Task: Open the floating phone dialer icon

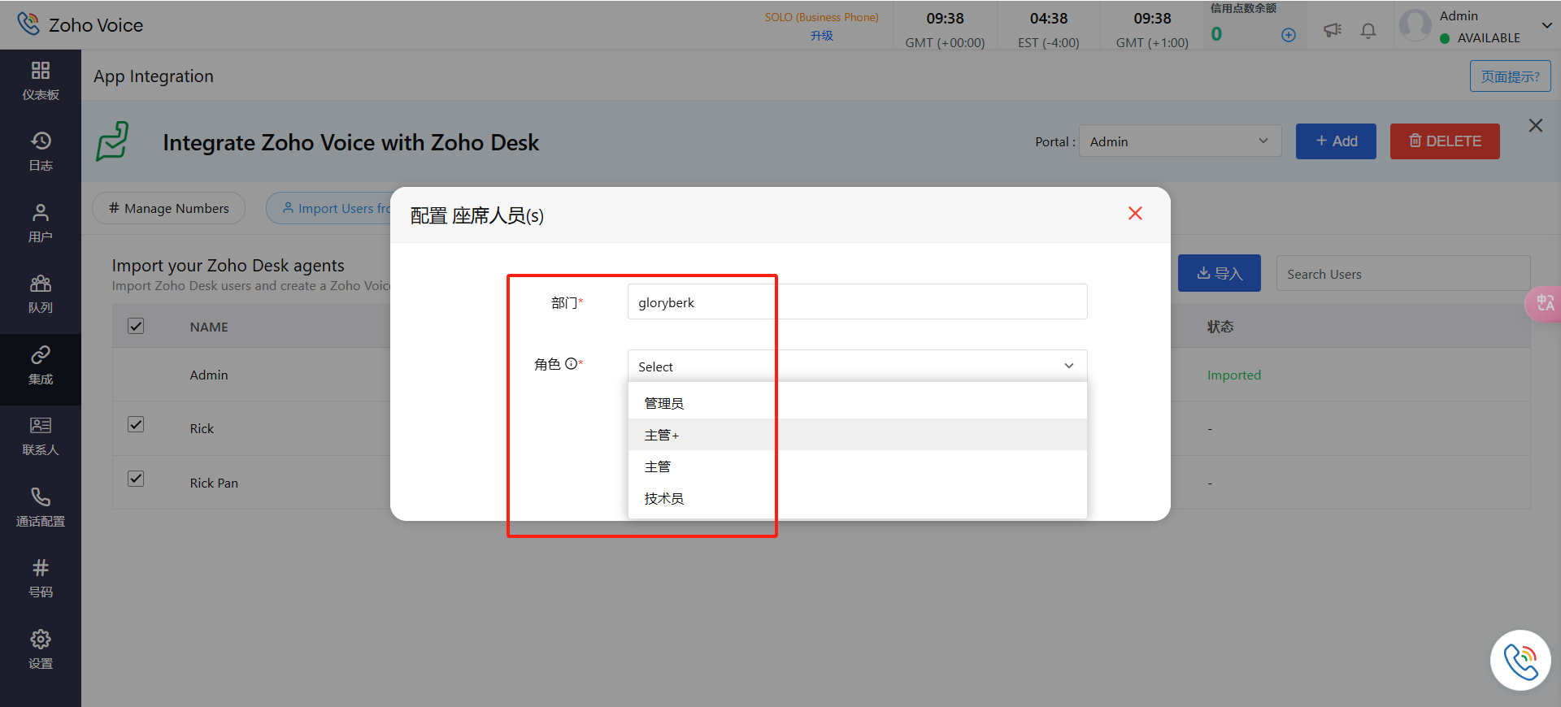Action: [x=1520, y=660]
